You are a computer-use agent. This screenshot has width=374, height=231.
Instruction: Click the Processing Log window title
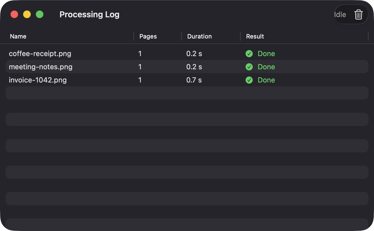(89, 14)
